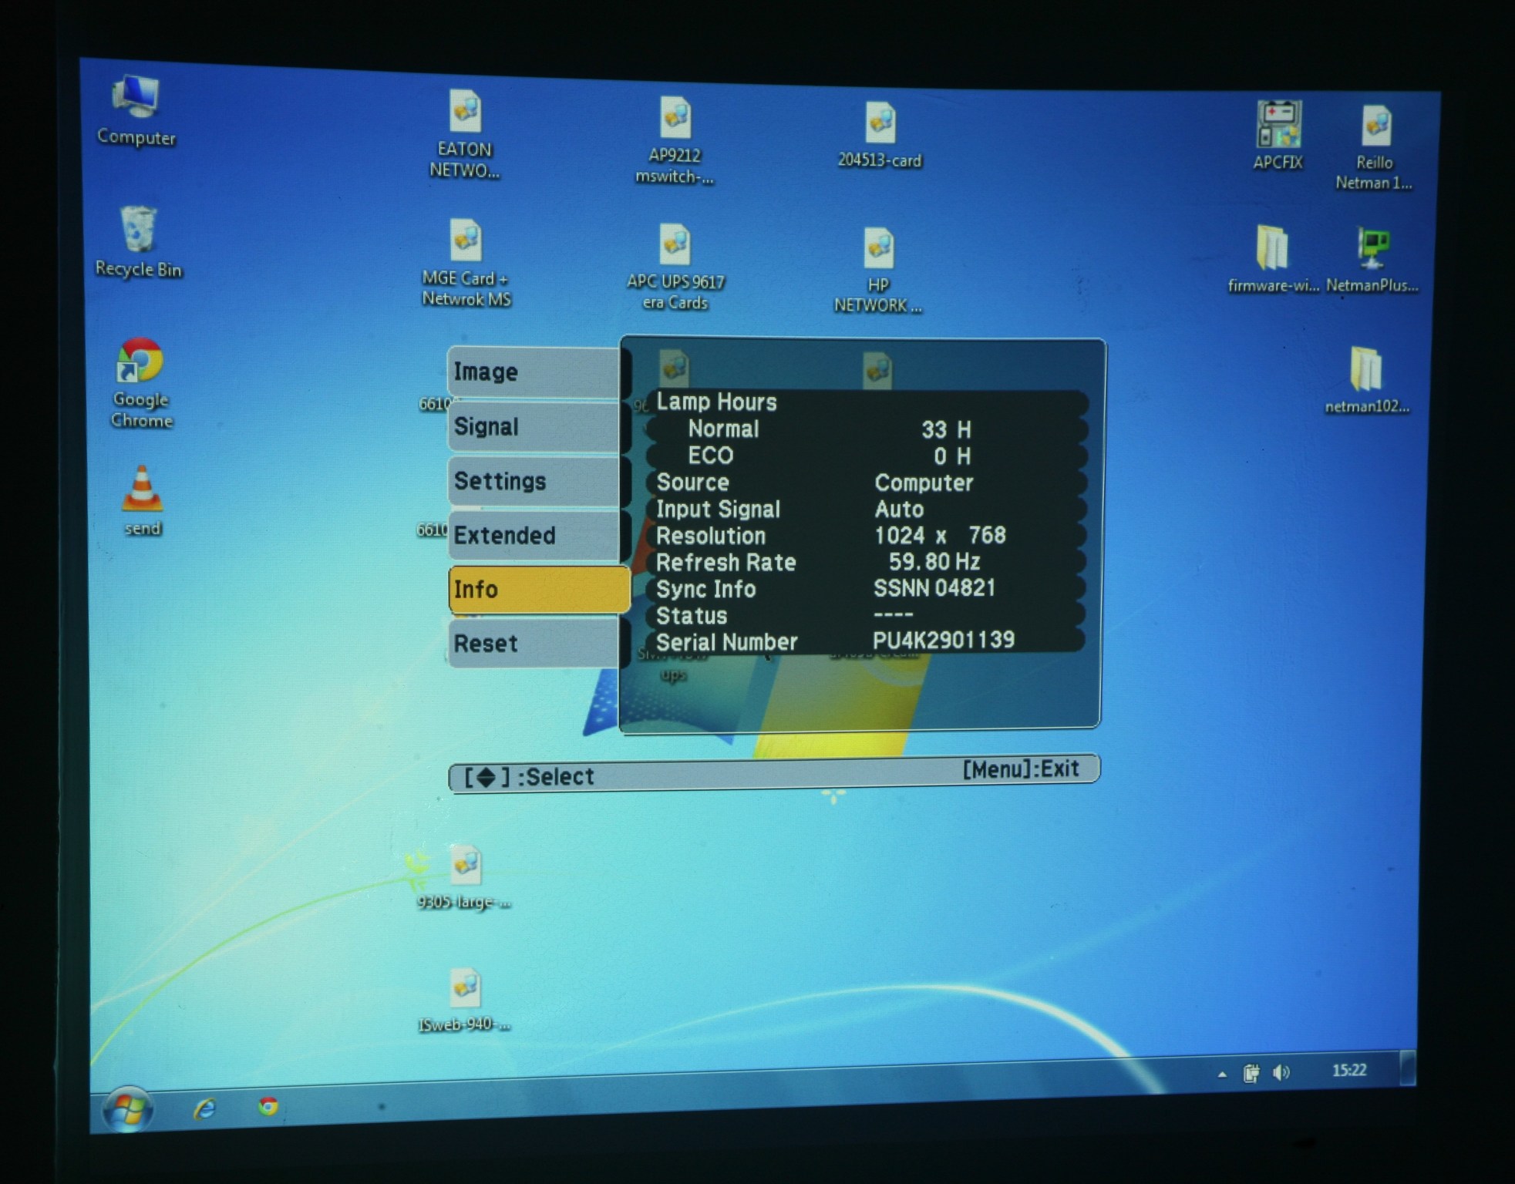Click the Normal lamp hours value 33 H
This screenshot has width=1515, height=1184.
[x=946, y=429]
